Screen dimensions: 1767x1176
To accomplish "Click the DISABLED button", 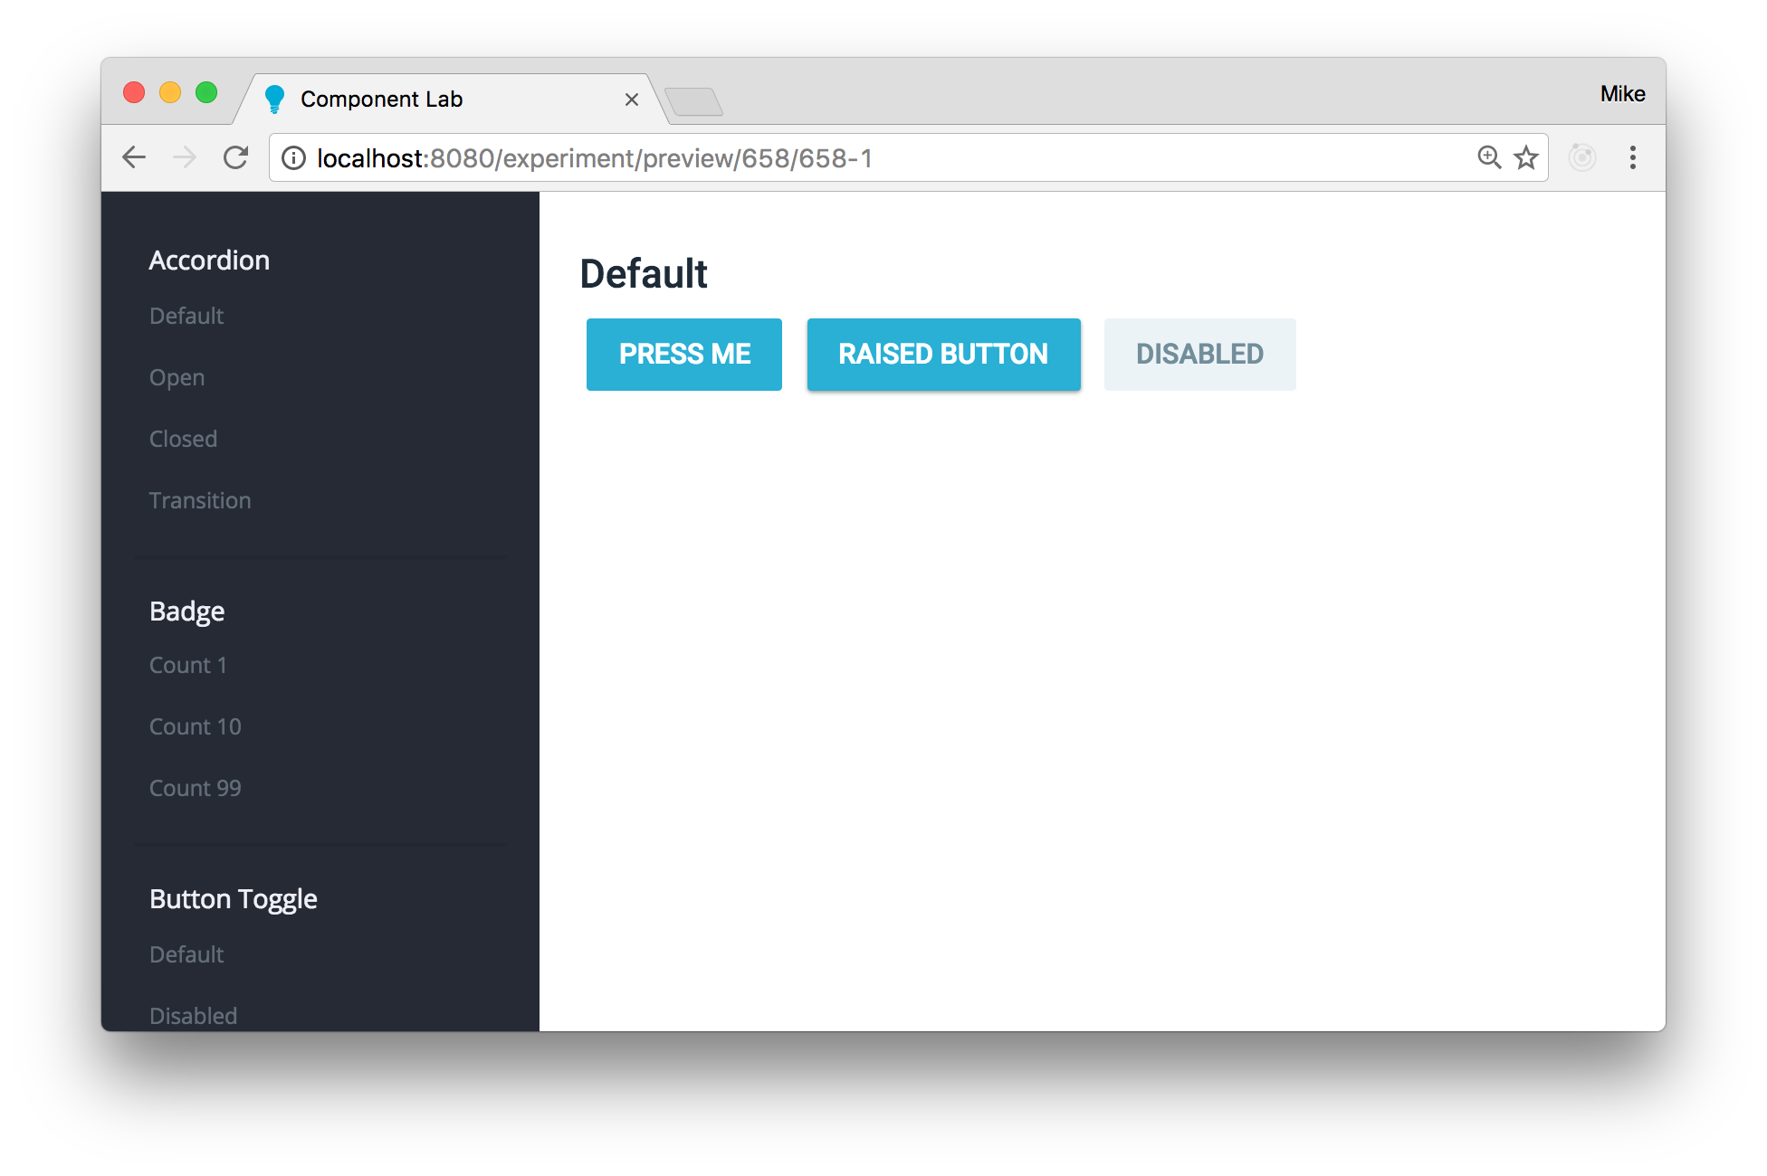I will click(1199, 355).
